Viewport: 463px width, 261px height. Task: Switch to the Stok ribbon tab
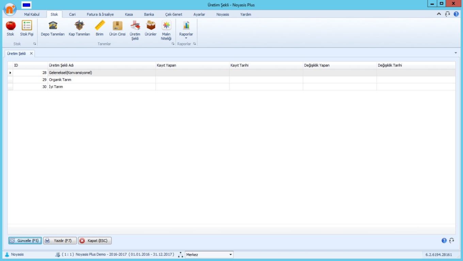54,14
